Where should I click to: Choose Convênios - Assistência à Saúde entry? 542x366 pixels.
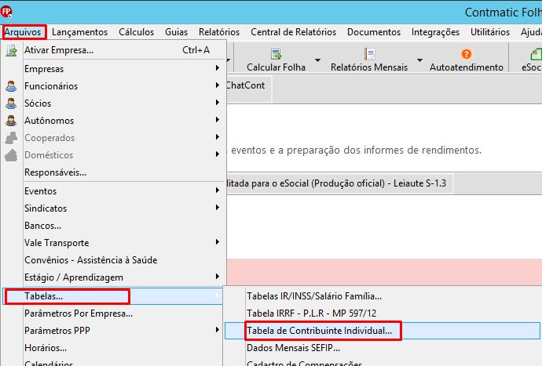point(114,259)
